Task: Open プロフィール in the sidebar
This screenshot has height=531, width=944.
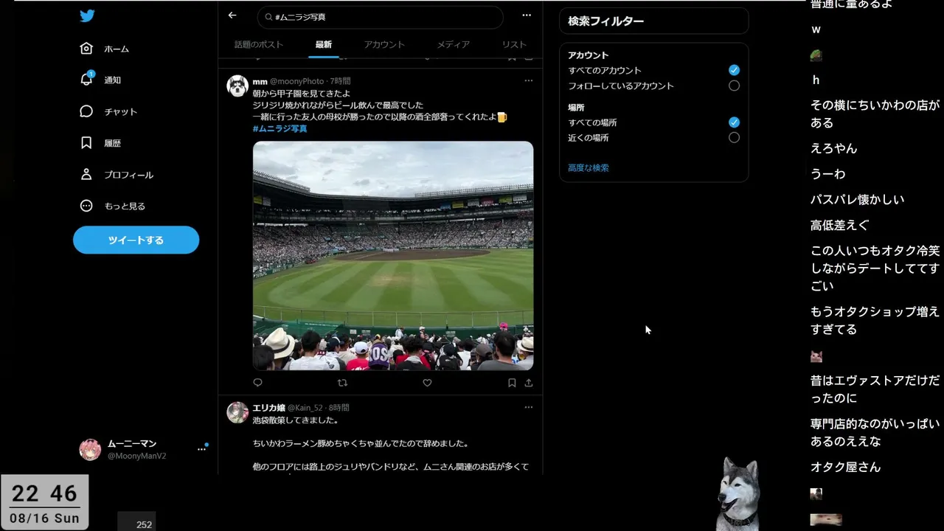Action: point(117,175)
